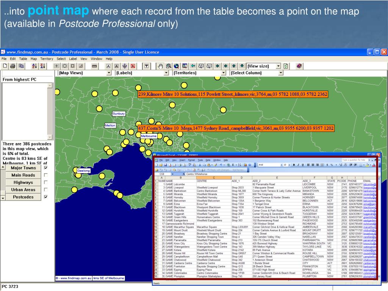388x291 pixels.
Task: Open the Postcode Professional Window menu
Action: tap(96, 59)
